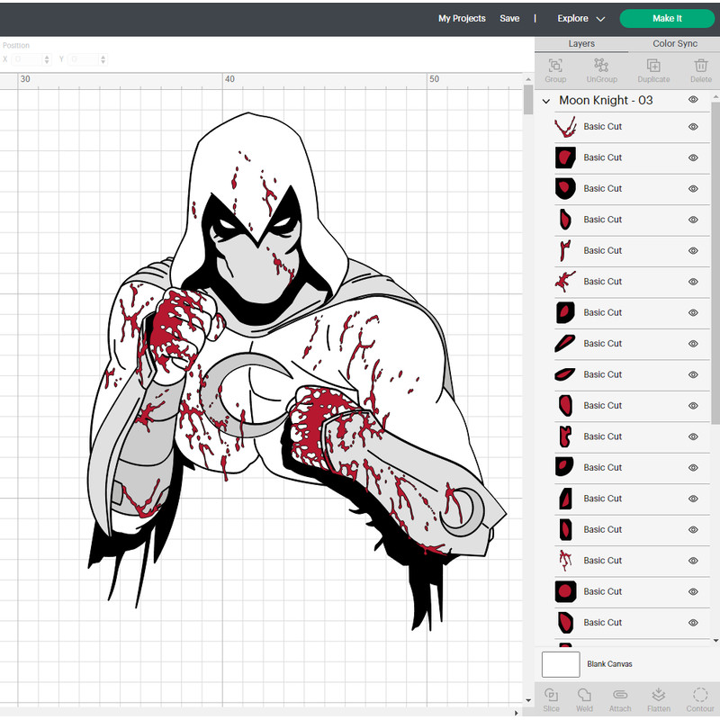Switch to the Color Sync tab
This screenshot has height=720, width=720.
coord(674,42)
